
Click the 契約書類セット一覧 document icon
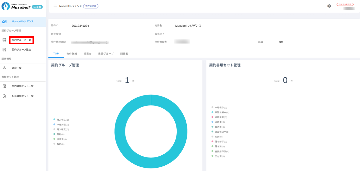4,86
